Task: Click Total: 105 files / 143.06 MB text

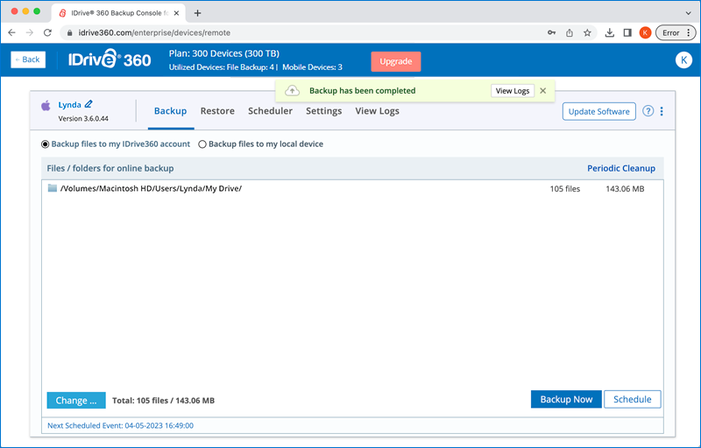Action: [x=163, y=401]
